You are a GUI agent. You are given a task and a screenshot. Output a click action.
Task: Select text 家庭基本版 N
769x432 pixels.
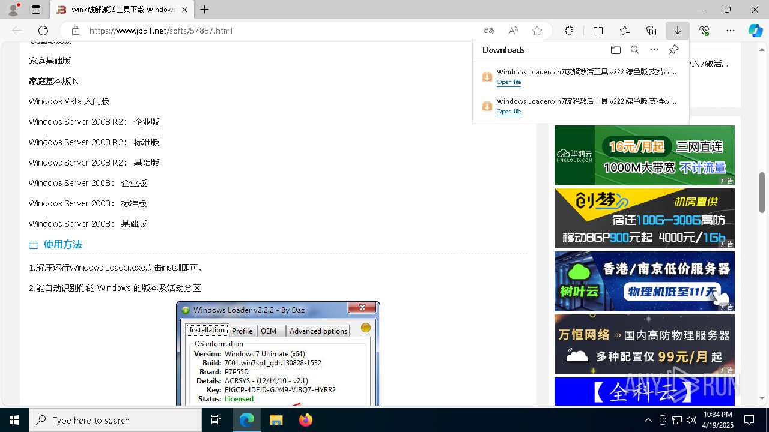pos(53,81)
